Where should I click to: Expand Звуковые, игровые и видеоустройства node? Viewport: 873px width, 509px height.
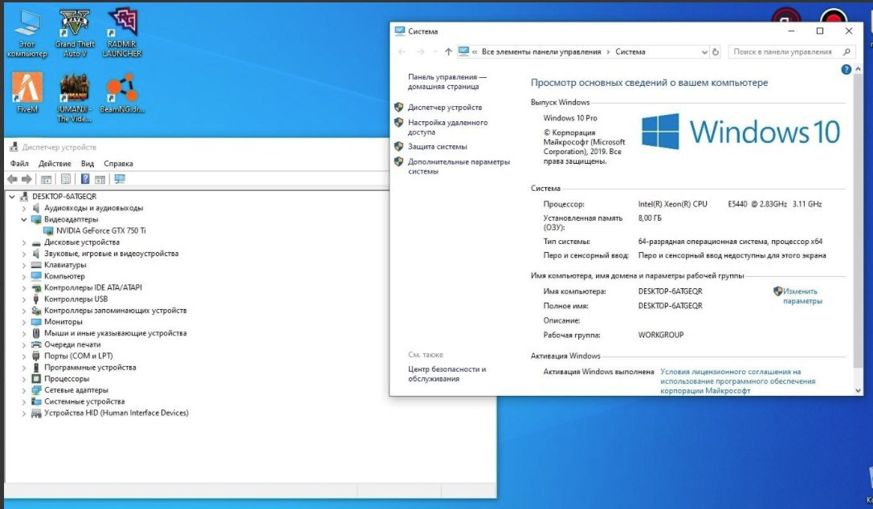coord(24,254)
